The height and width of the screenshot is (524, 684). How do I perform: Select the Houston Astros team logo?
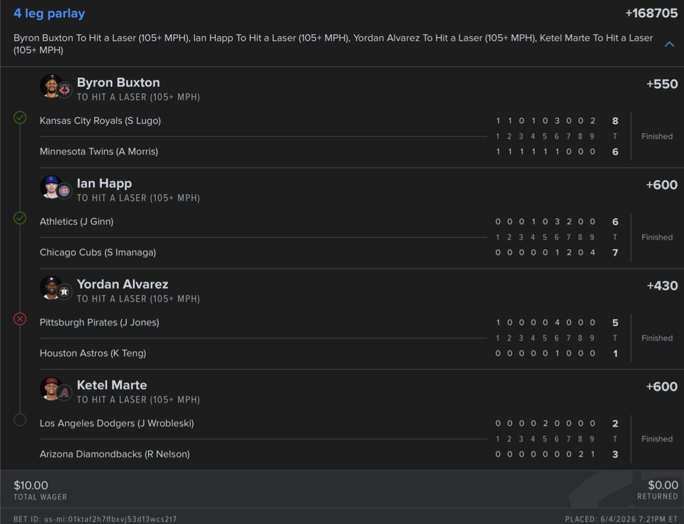coord(64,291)
